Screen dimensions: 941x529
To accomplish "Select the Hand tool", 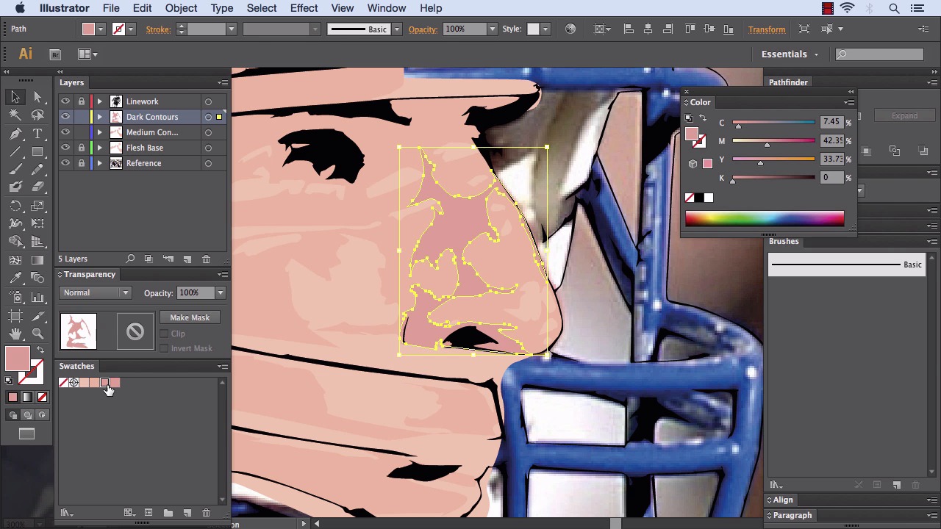I will pyautogui.click(x=15, y=334).
